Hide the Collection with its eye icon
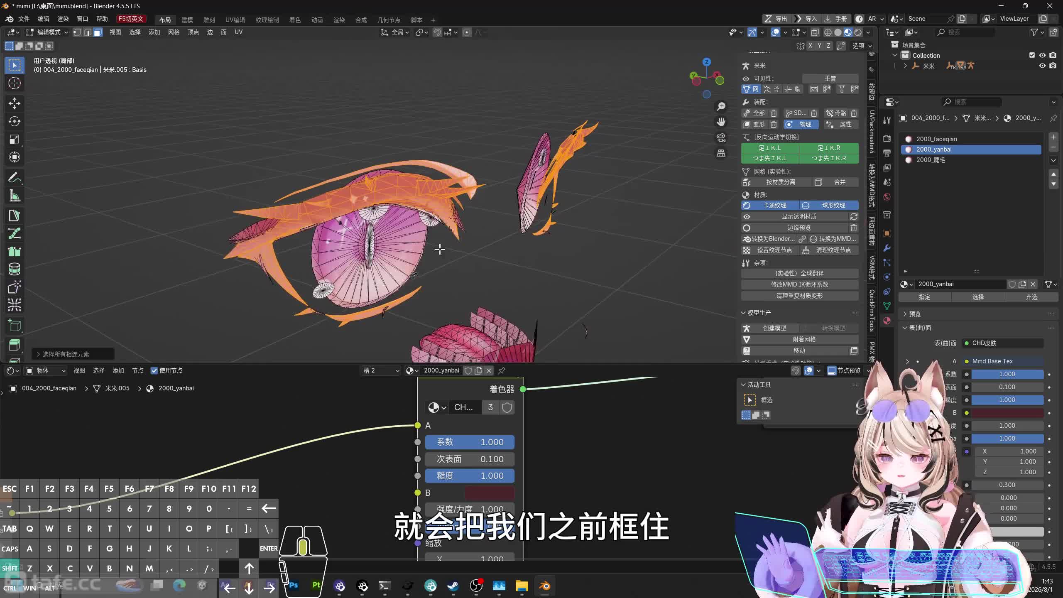 coord(1042,55)
